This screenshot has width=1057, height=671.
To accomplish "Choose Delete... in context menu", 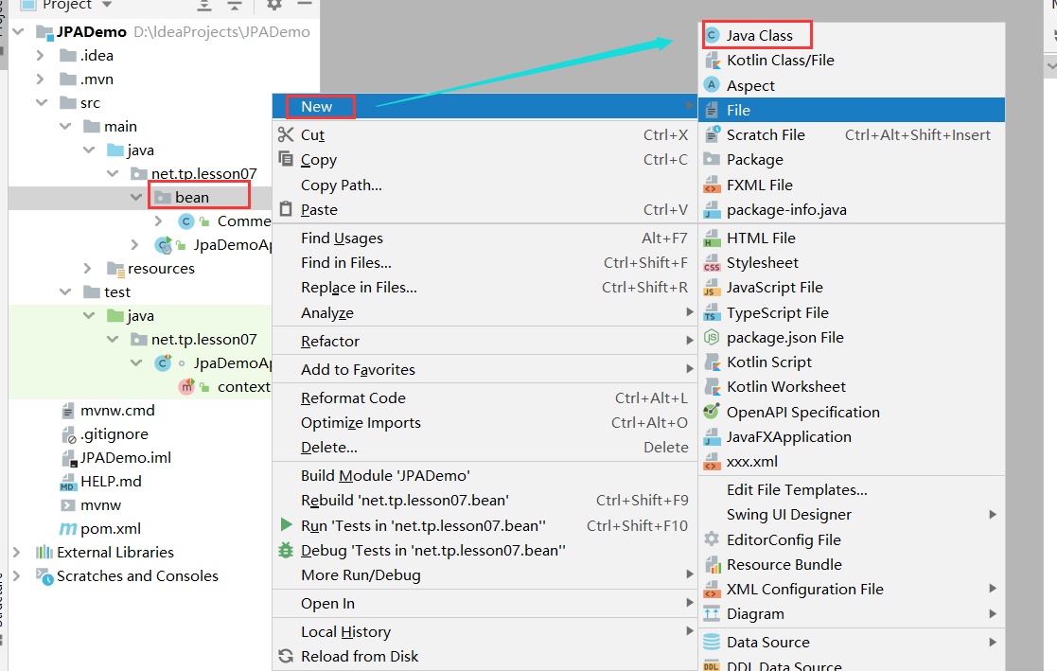I will click(484, 447).
